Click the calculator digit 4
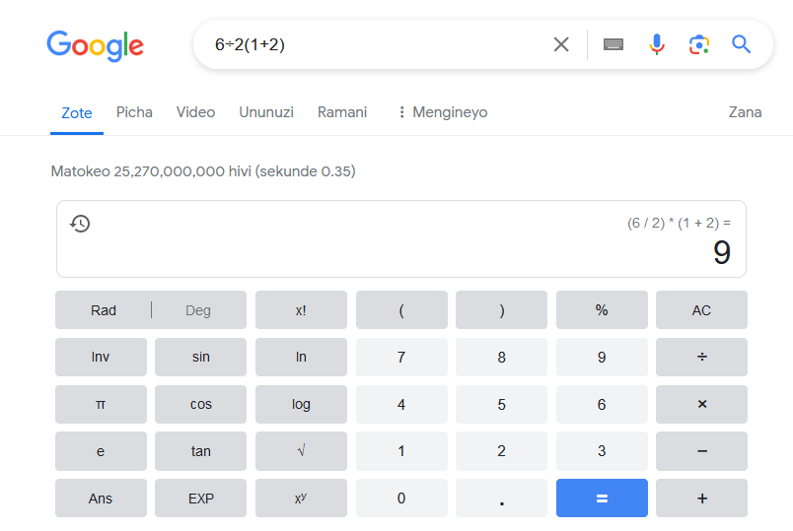Viewport: 793px width, 531px height. (401, 404)
